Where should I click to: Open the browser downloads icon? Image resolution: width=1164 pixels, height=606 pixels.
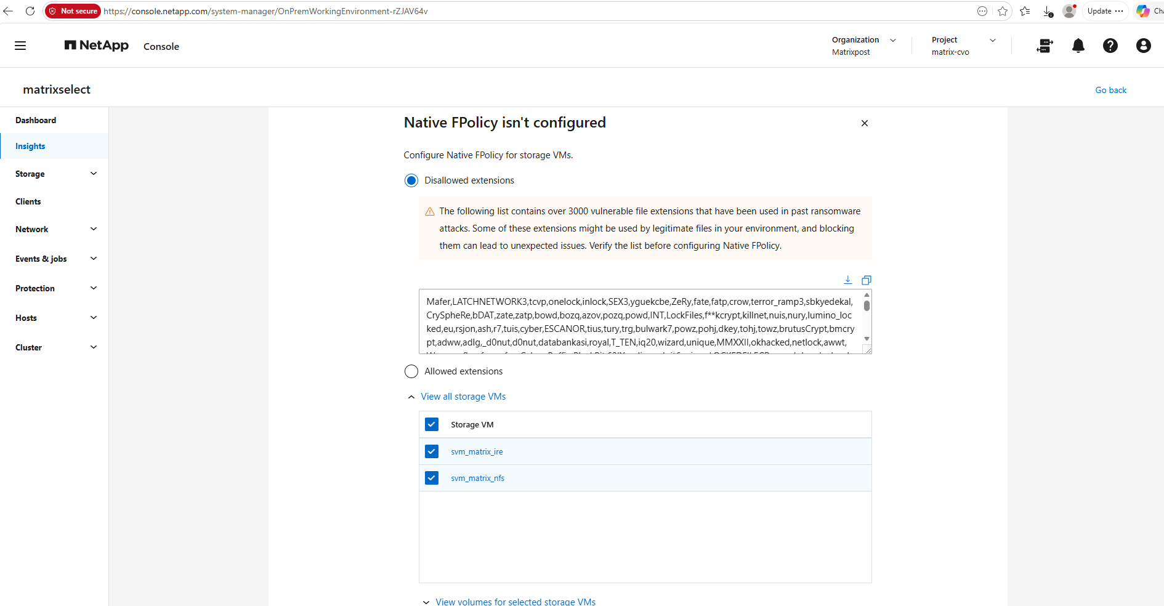(x=1048, y=11)
